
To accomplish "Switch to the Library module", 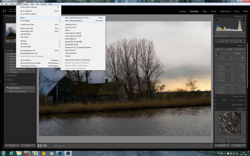I will 182,11.
